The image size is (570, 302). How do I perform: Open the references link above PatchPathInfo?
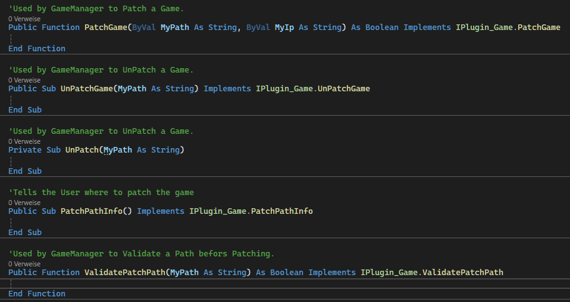(24, 203)
